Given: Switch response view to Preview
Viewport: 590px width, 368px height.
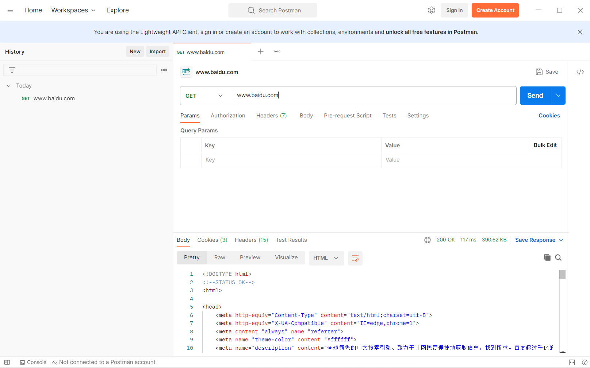Looking at the screenshot, I should (250, 257).
